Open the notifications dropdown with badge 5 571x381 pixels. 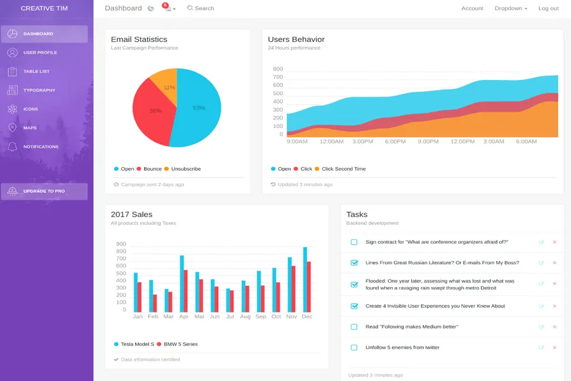(168, 8)
